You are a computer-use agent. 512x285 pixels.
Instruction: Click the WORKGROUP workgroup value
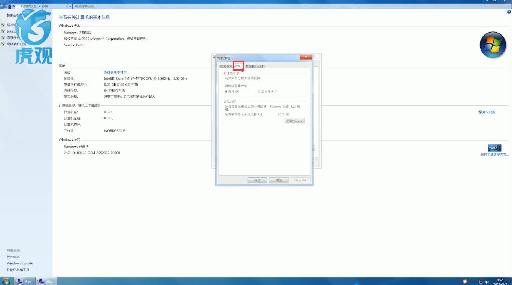pos(115,131)
